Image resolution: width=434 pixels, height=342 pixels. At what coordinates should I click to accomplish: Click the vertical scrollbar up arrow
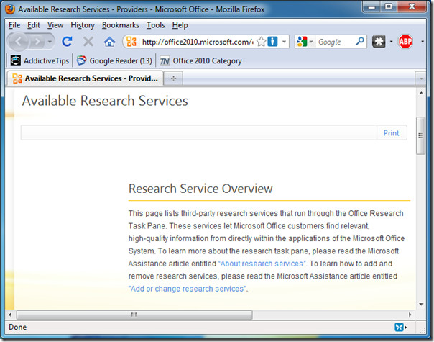[421, 93]
